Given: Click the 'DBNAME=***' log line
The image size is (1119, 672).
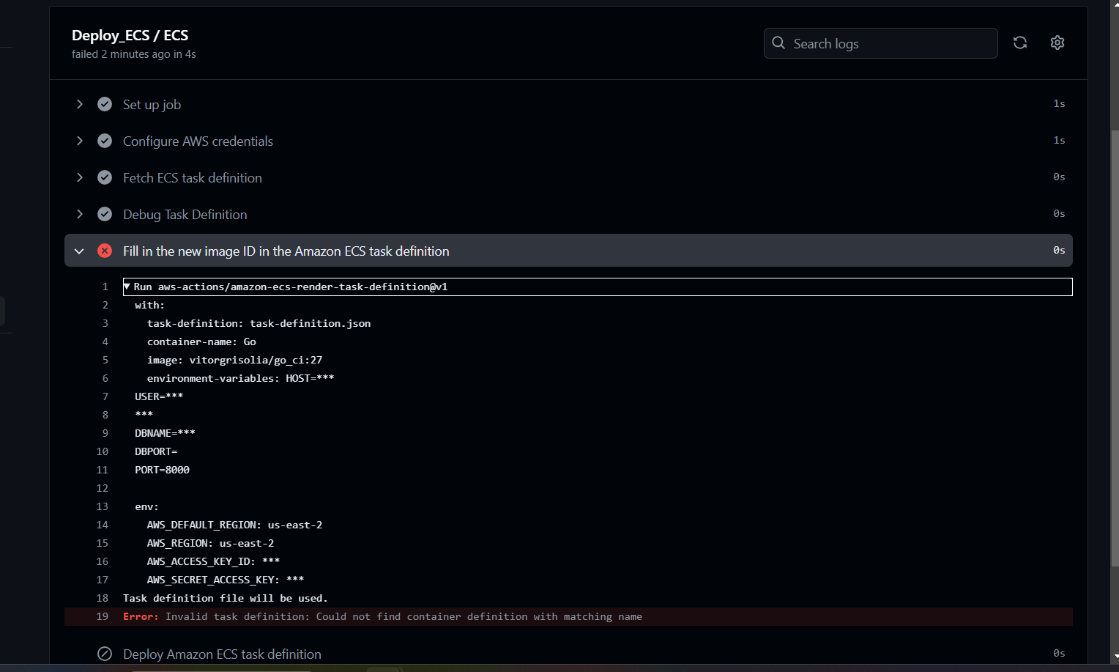Looking at the screenshot, I should coord(165,433).
